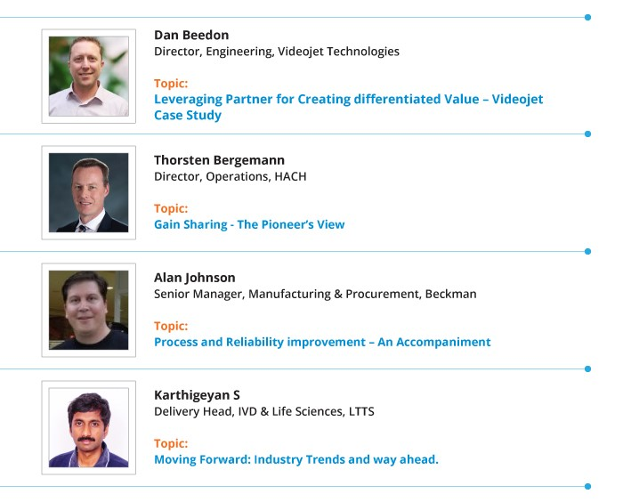Open Process and Reliability improvement topic link

pyautogui.click(x=322, y=342)
